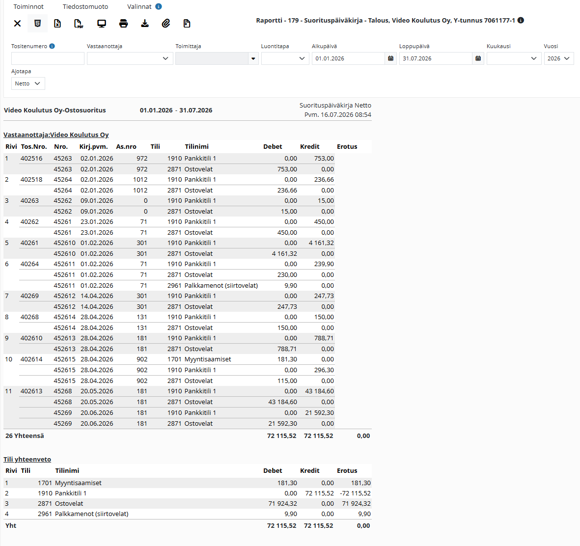Open the Tiedostomuoto menu

tap(85, 7)
